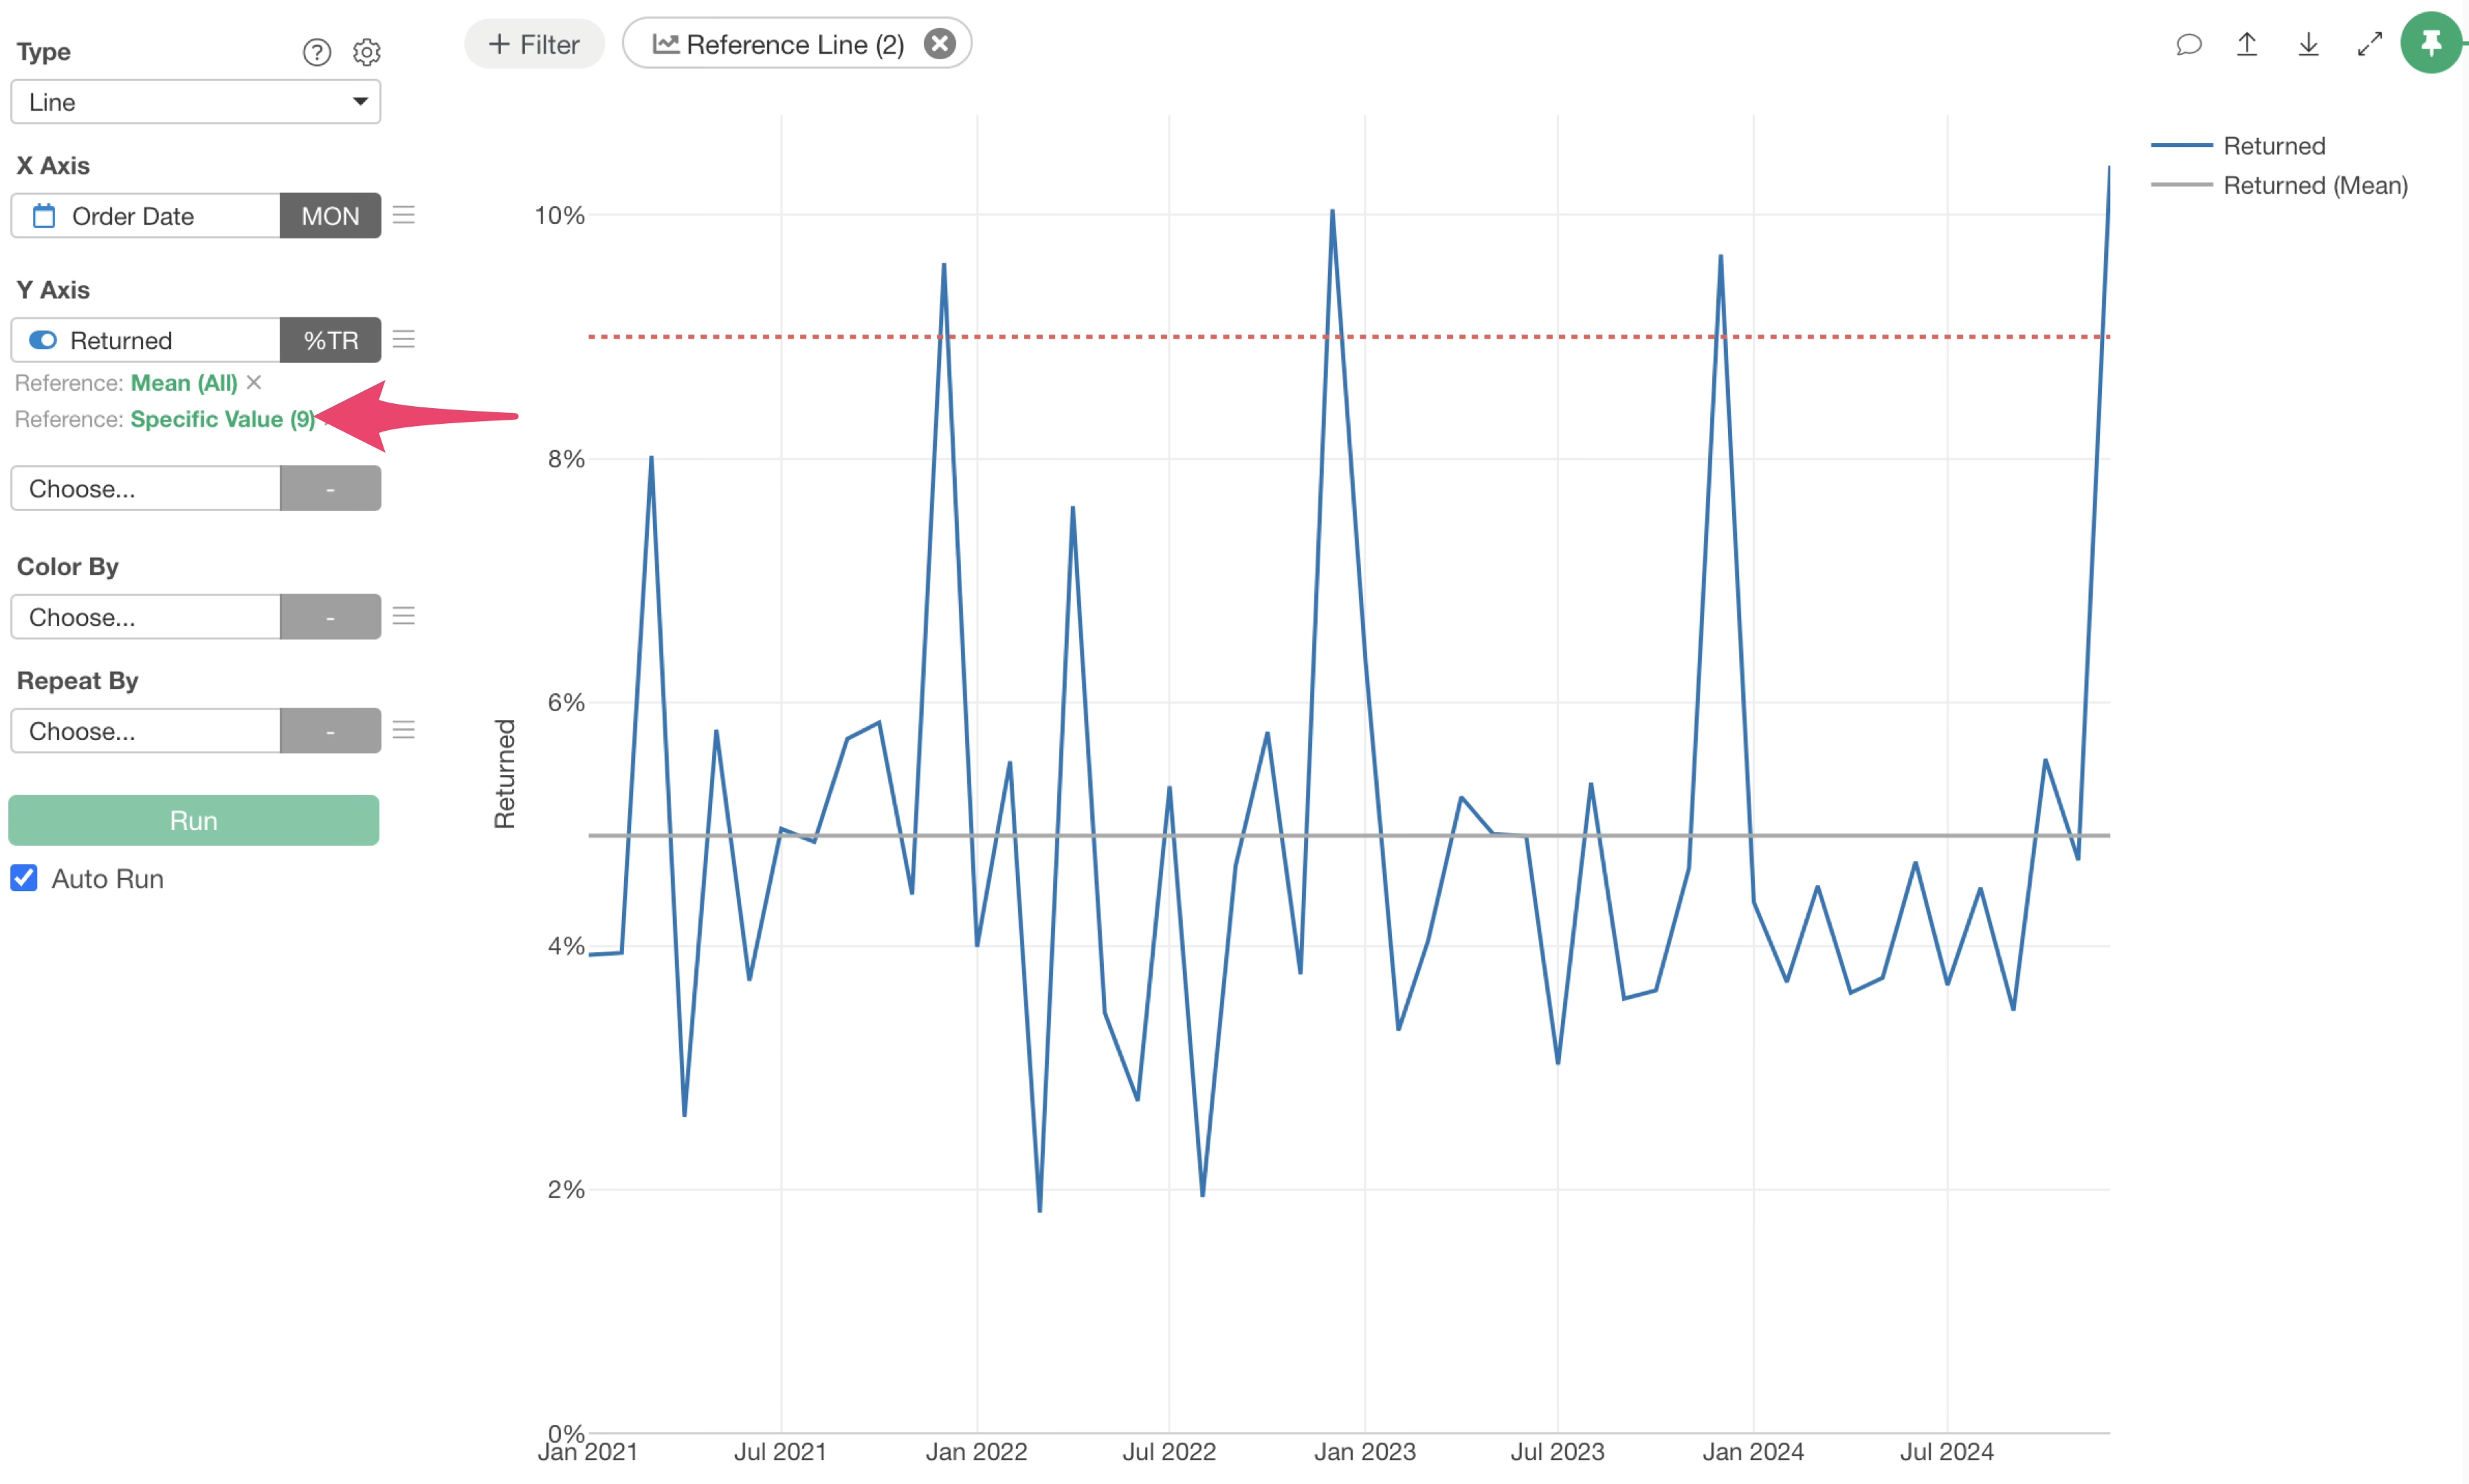Click the export upload arrow icon

coord(2247,44)
